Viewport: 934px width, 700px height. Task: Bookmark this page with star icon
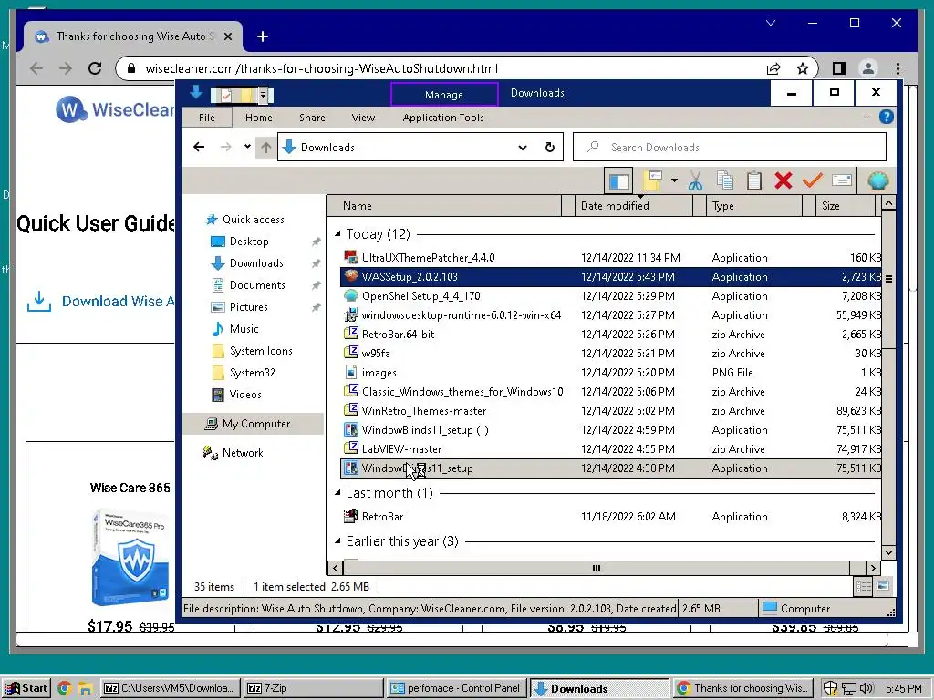coord(803,68)
